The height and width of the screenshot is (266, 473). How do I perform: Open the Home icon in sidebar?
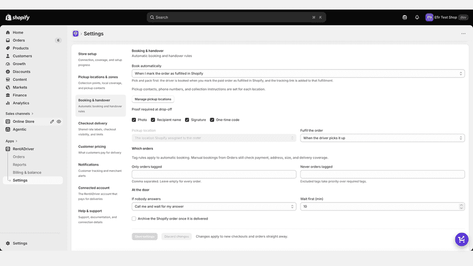[x=8, y=33]
